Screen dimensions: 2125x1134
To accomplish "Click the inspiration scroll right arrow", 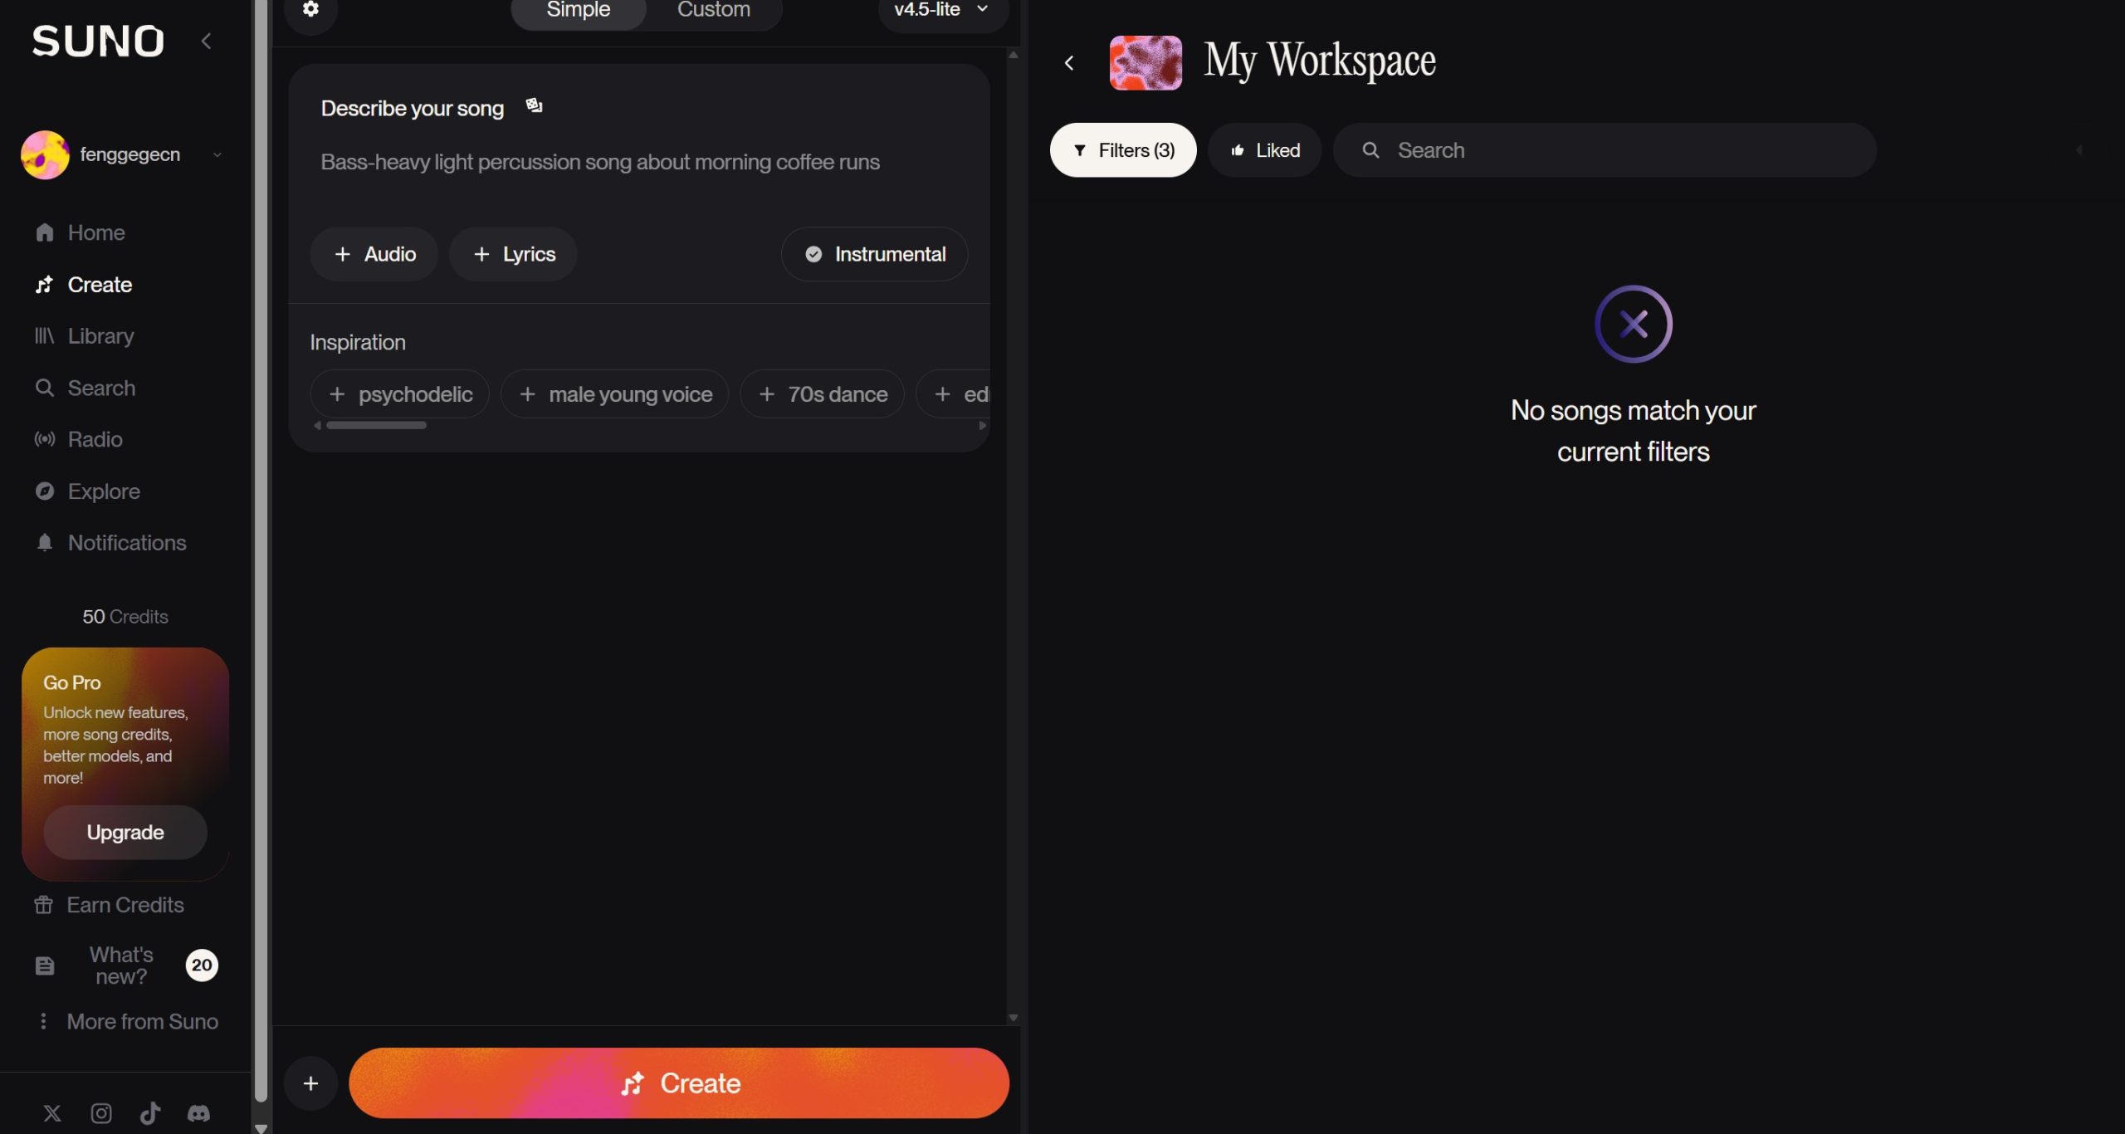I will [983, 425].
